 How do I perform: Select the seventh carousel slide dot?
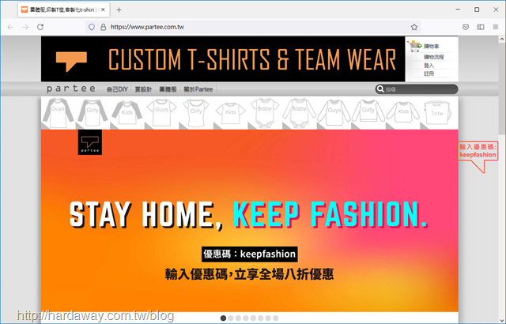[268, 318]
